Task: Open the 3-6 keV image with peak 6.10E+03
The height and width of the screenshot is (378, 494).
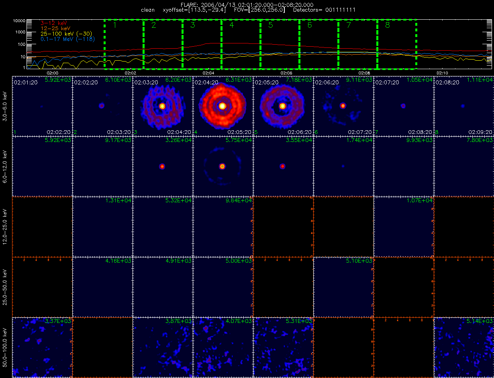Action: [x=102, y=106]
